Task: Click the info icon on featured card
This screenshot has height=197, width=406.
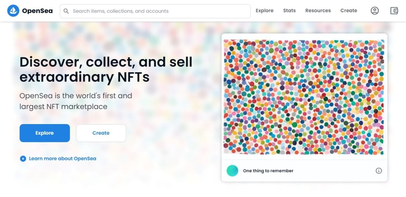Action: point(379,171)
